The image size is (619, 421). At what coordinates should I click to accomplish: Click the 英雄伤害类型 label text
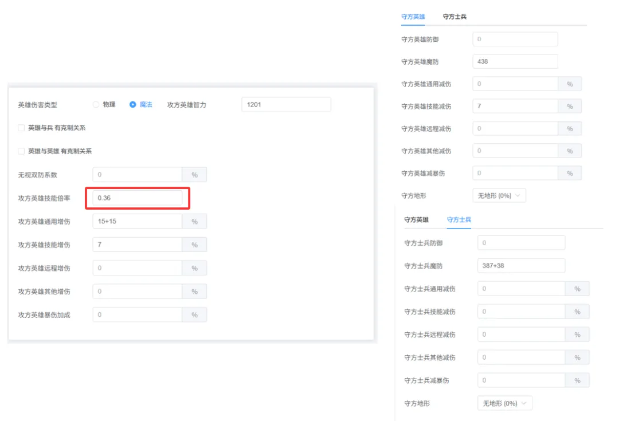tap(37, 105)
